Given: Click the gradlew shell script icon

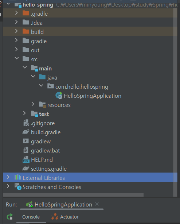Looking at the screenshot, I should click(x=26, y=141).
